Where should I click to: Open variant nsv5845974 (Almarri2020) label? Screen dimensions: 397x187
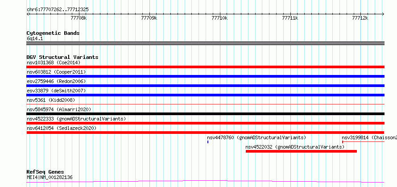tap(59, 109)
